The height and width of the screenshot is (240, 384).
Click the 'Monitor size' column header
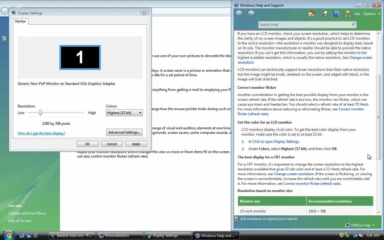pyautogui.click(x=272, y=201)
